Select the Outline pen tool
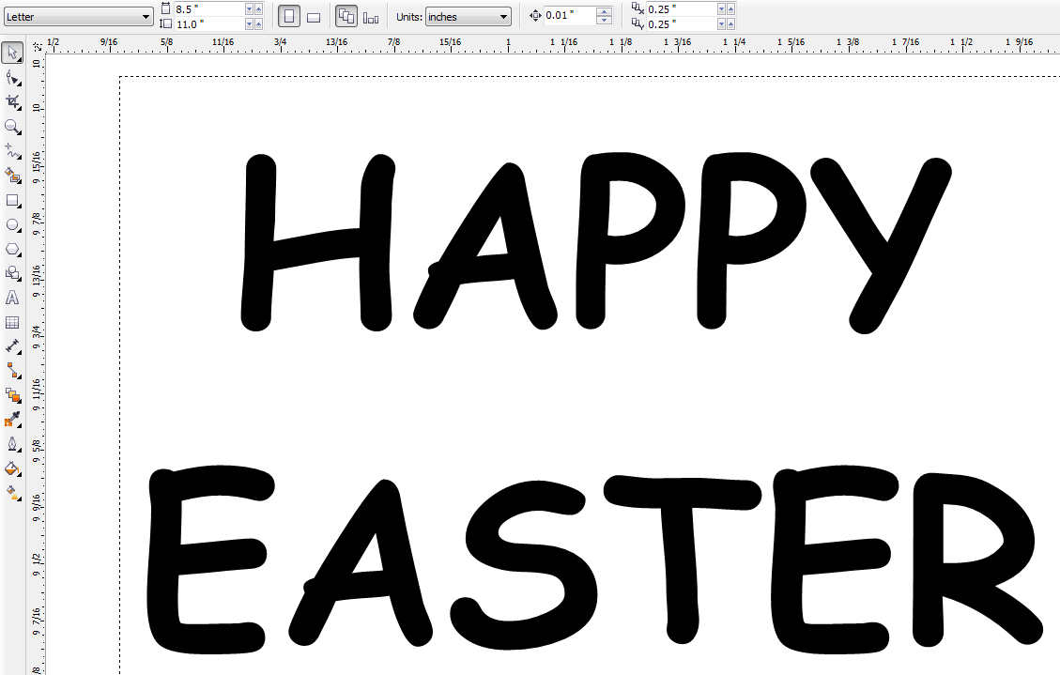 click(12, 444)
